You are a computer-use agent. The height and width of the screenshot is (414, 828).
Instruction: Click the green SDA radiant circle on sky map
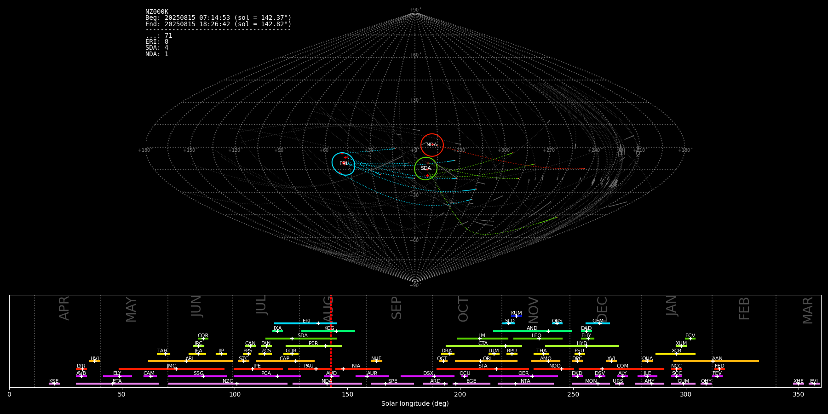426,168
